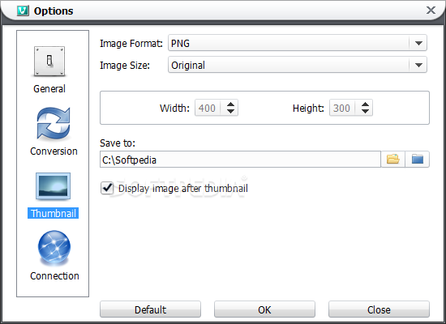Screen dimensions: 446x324
Task: Confirm with the OK button
Action: (264, 309)
